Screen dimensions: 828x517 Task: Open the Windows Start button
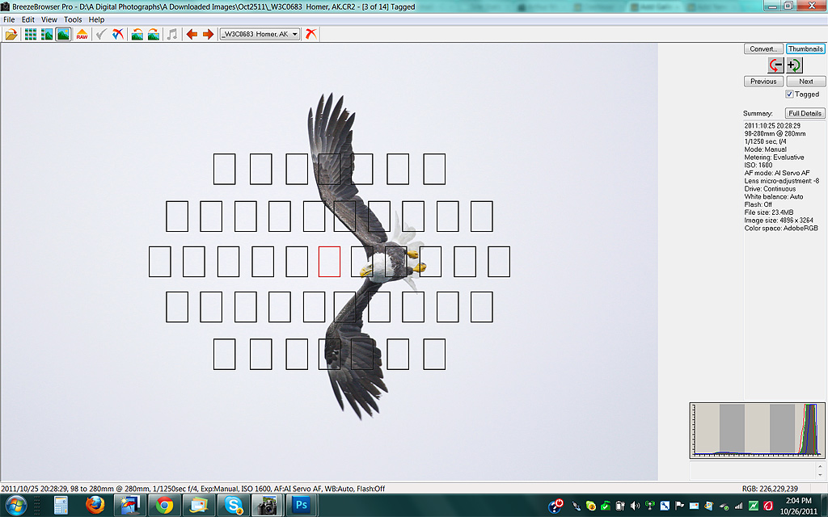tap(16, 506)
